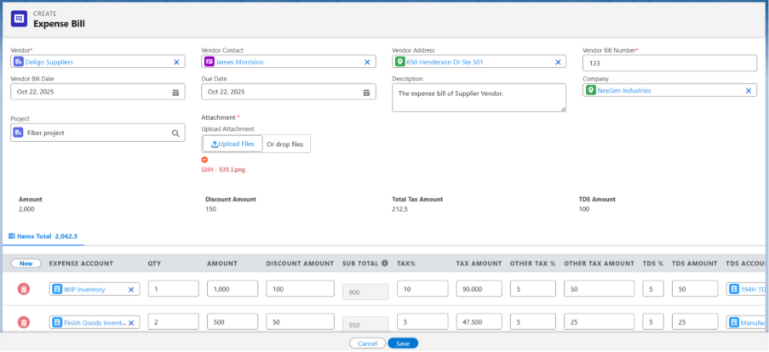This screenshot has height=352, width=769.
Task: Click the Vendor Bill Number field
Action: (669, 64)
